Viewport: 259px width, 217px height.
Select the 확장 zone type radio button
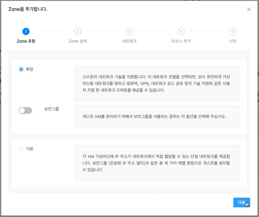(21, 69)
